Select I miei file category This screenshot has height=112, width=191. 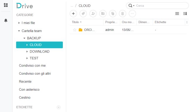pos(28,23)
